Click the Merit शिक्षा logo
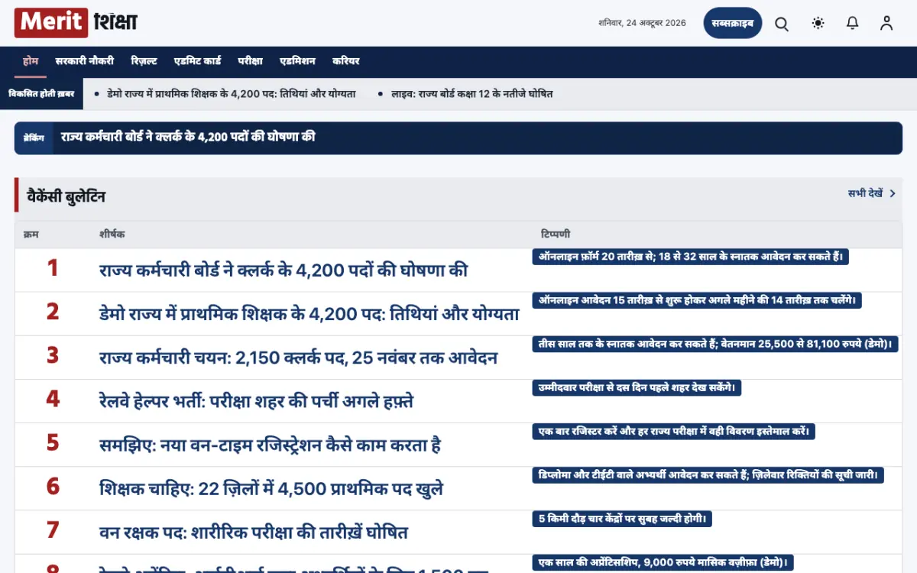Screen dimensions: 917x573 pyautogui.click(x=76, y=23)
